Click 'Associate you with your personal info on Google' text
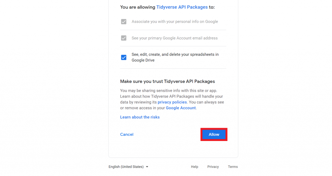Screen dimensions: 332x176 point(175,22)
